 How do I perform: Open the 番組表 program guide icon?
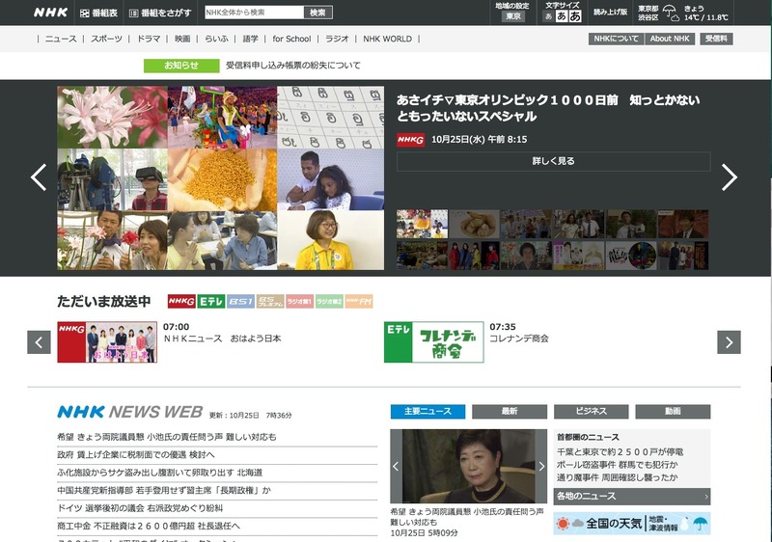(98, 14)
